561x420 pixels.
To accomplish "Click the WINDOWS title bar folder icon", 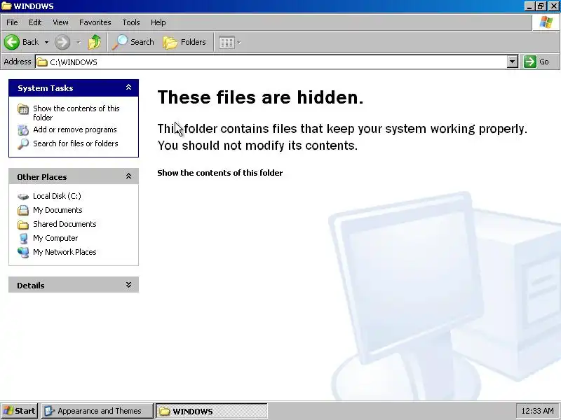I will coord(6,6).
